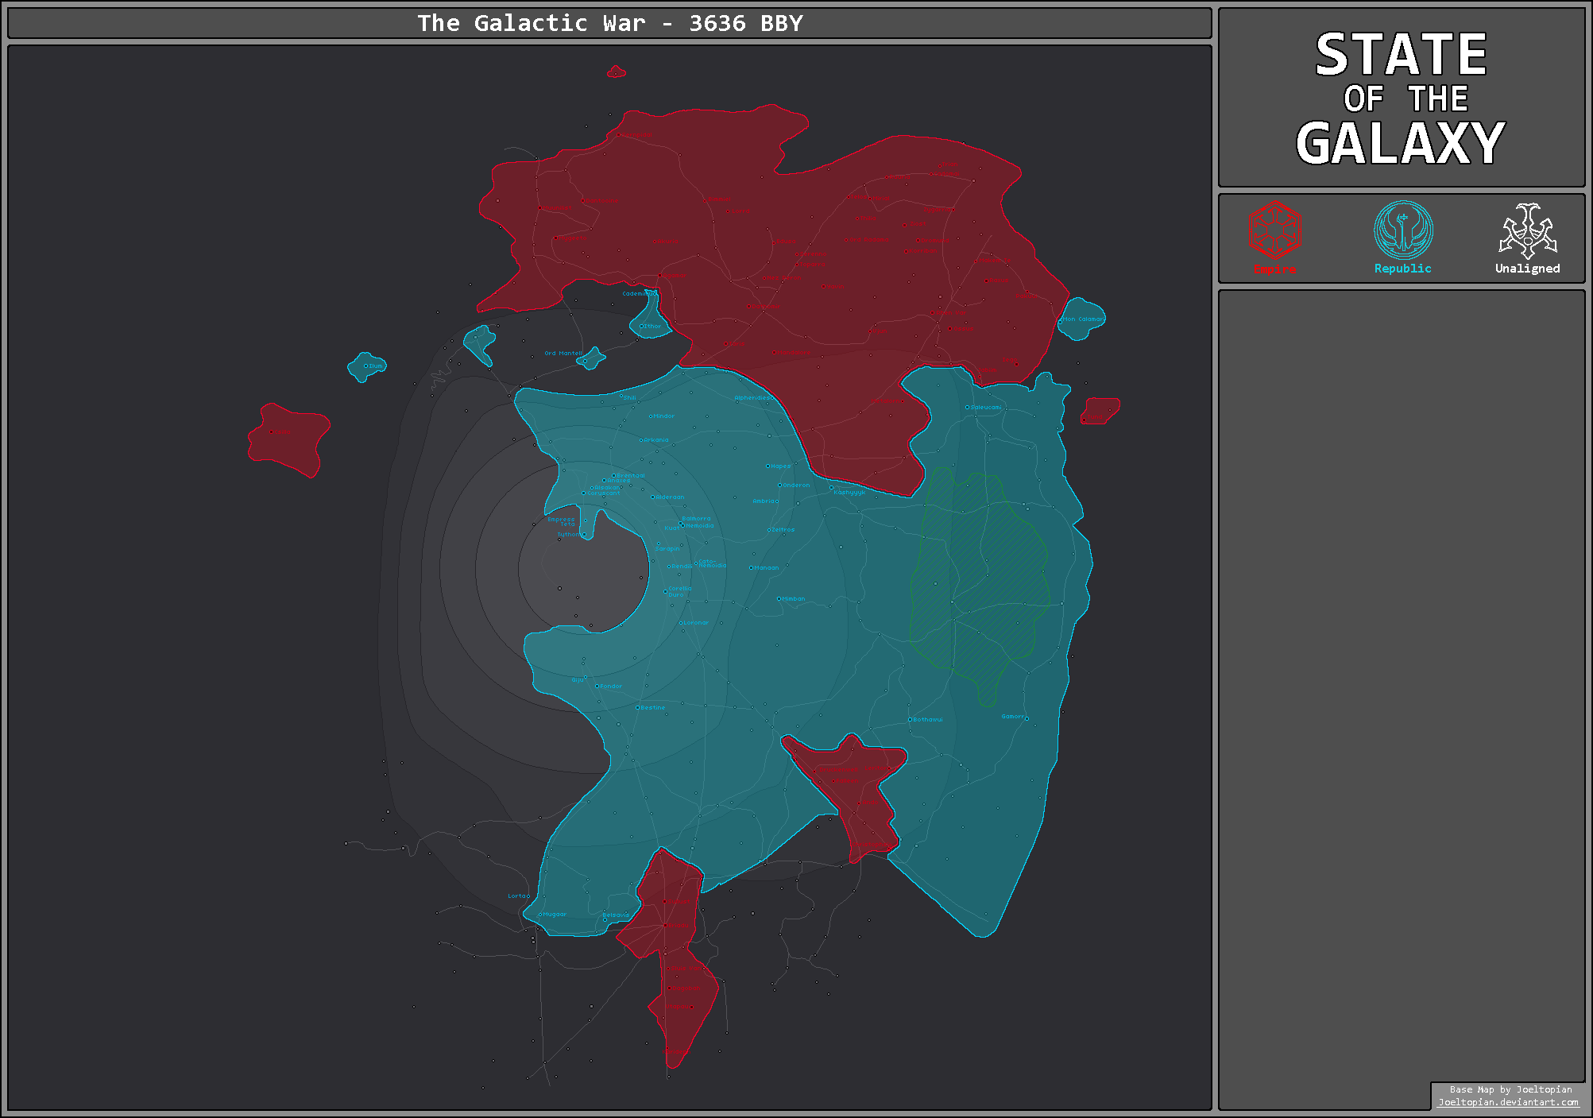The image size is (1593, 1118).
Task: Click the 'State of the Galaxy' heading
Action: click(1401, 99)
